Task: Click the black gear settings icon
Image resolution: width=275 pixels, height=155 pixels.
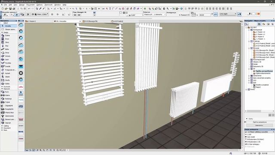Action: pyautogui.click(x=21, y=73)
